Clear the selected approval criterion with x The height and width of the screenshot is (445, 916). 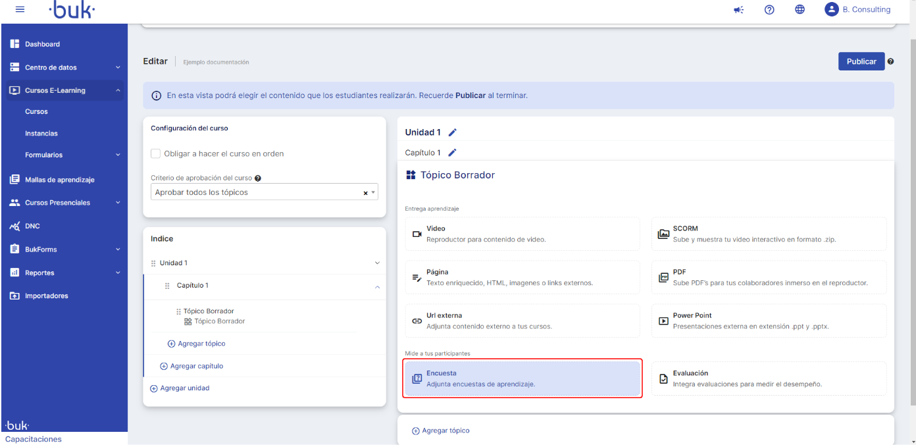[365, 193]
